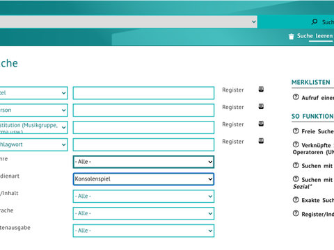This screenshot has width=334, height=250.
Task: Open the Register index icon for Institution row
Action: click(261, 124)
